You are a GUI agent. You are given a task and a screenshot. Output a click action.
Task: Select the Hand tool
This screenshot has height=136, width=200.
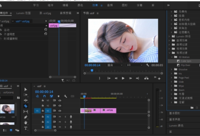[26, 123]
